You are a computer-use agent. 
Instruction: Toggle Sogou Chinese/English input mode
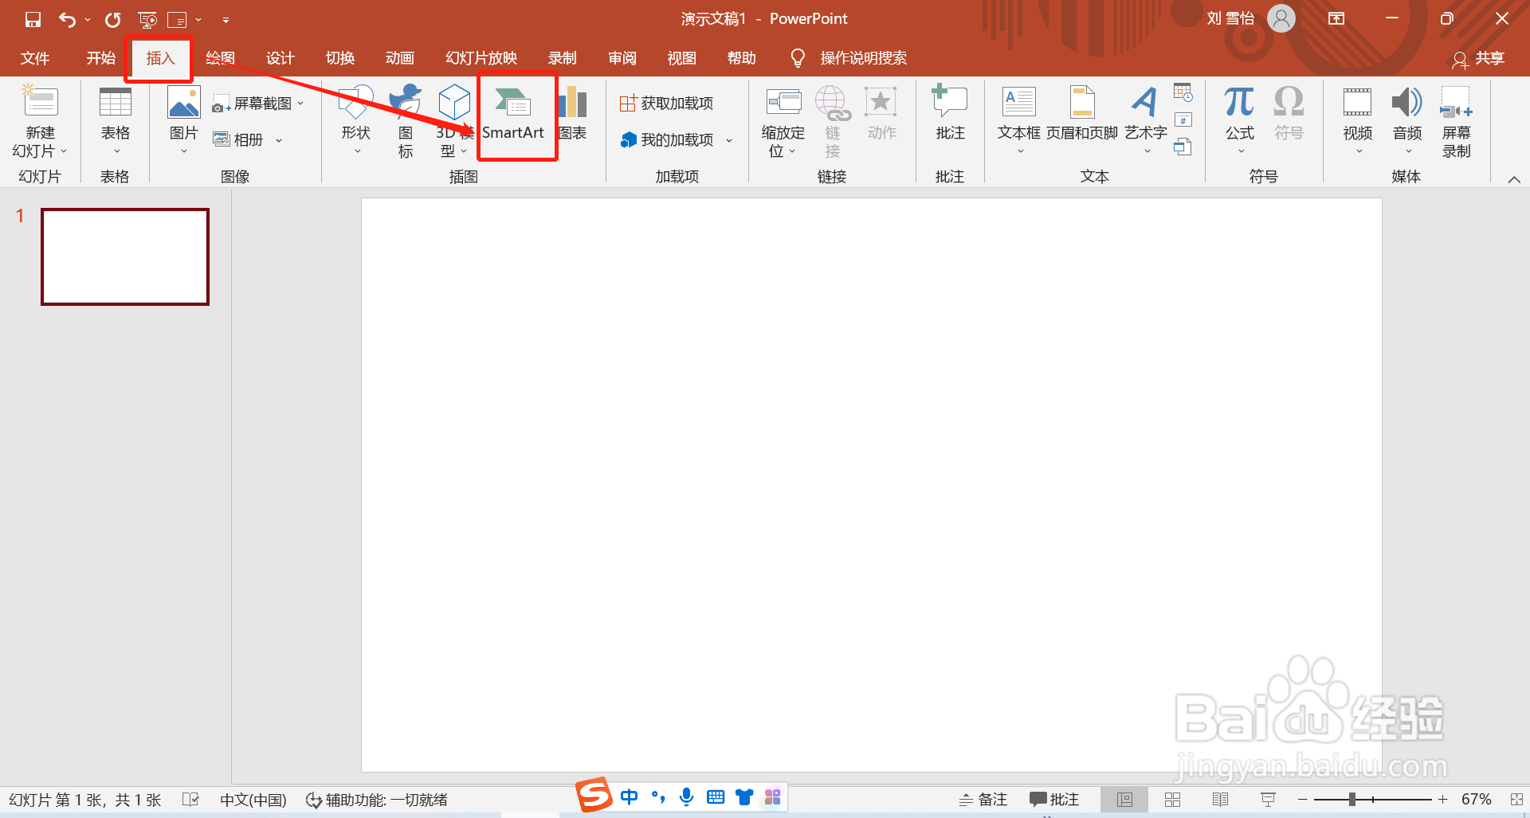coord(629,796)
